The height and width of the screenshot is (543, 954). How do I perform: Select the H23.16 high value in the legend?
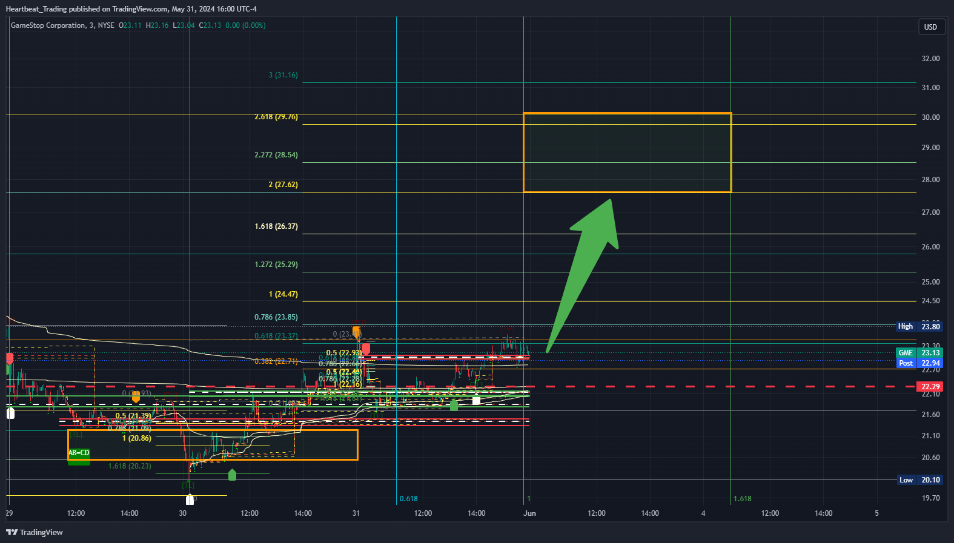pyautogui.click(x=157, y=25)
